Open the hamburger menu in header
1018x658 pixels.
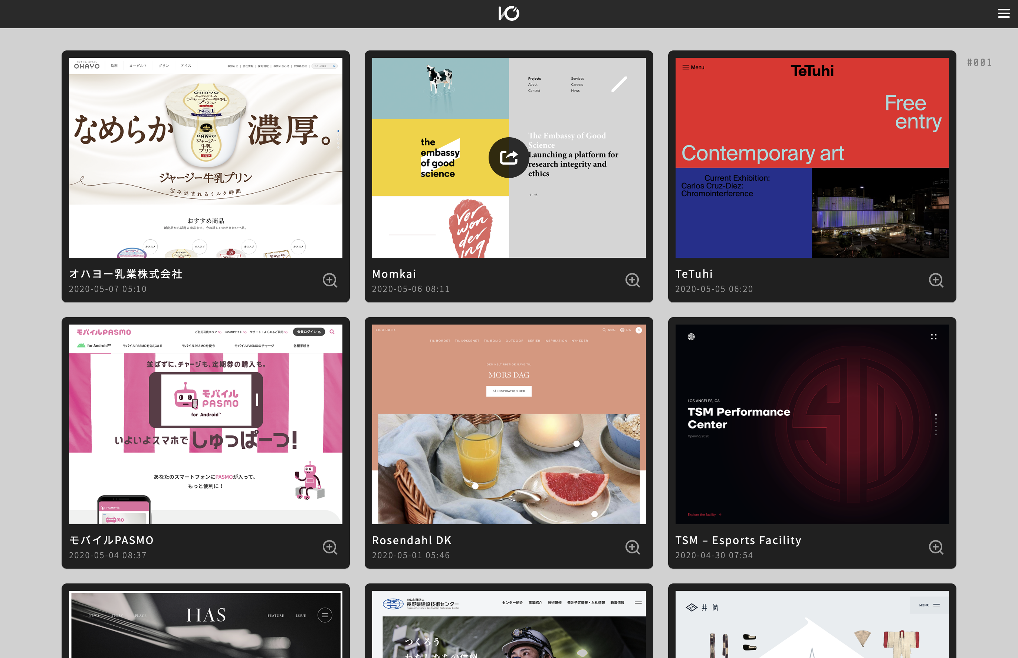click(x=1004, y=14)
